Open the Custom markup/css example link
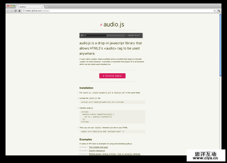Screen dimensions: 227x163 tap(97, 151)
